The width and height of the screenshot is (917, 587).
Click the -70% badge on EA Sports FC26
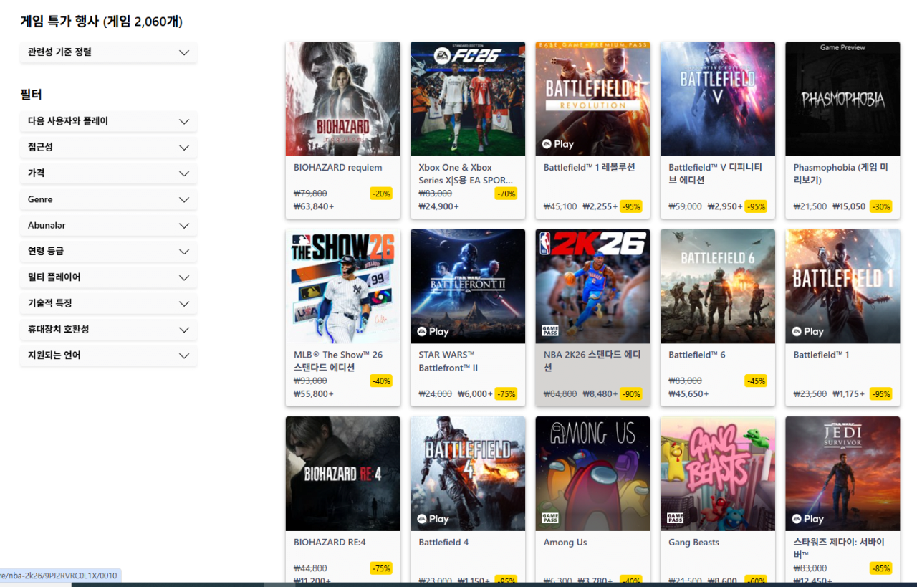coord(506,194)
